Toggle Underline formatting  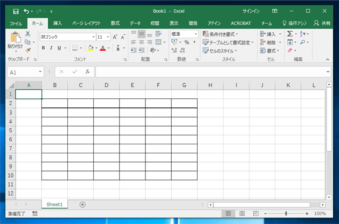(x=59, y=48)
